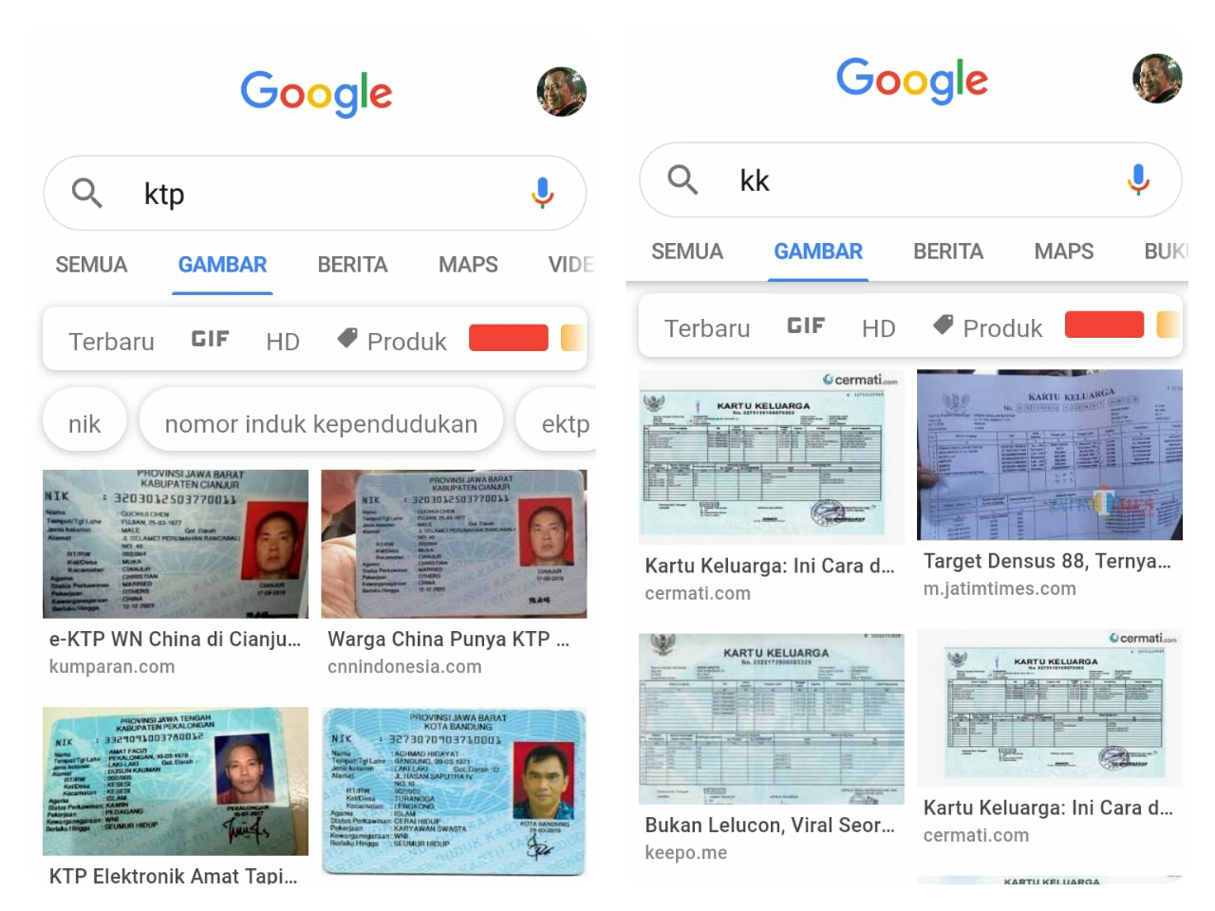Tap the 'nomor induk kependudukan' suggestion chip
The width and height of the screenshot is (1215, 911).
click(x=321, y=423)
